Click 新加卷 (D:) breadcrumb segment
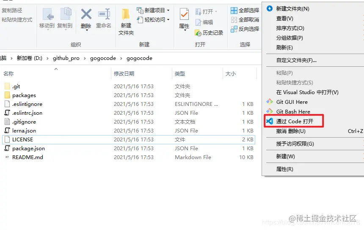 click(x=30, y=58)
